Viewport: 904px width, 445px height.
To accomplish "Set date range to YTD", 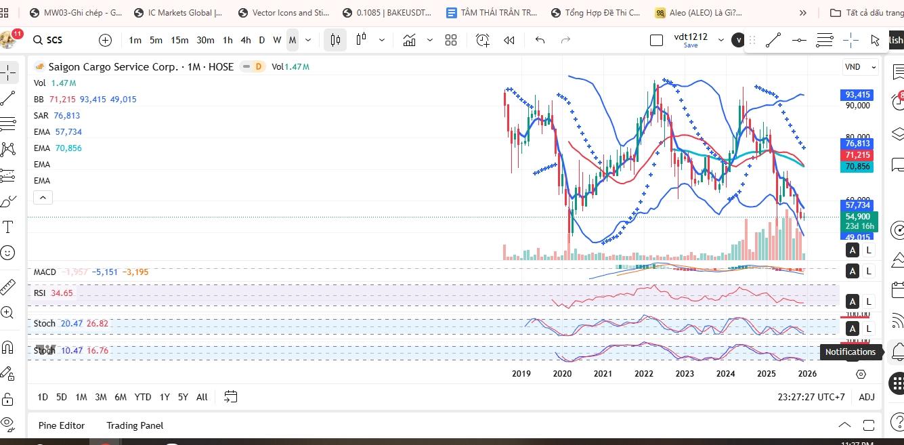I will [142, 397].
